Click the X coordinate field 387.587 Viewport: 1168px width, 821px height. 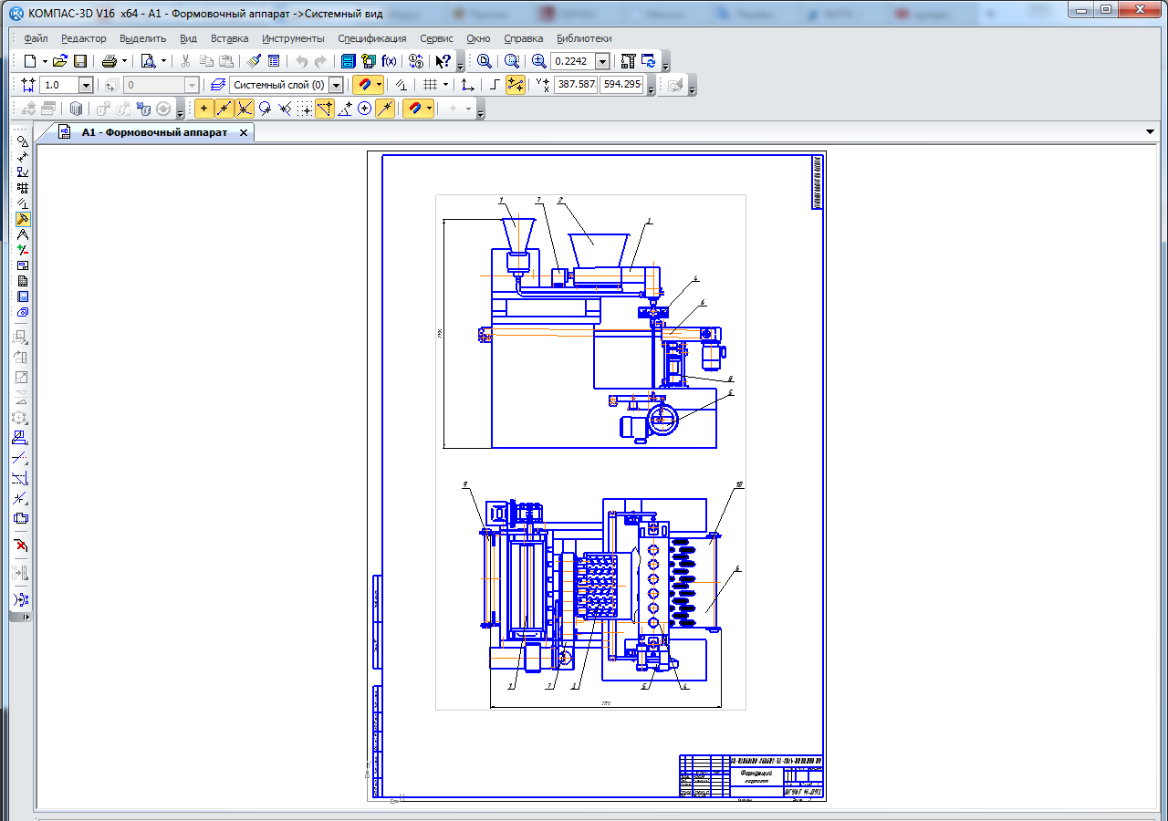576,85
